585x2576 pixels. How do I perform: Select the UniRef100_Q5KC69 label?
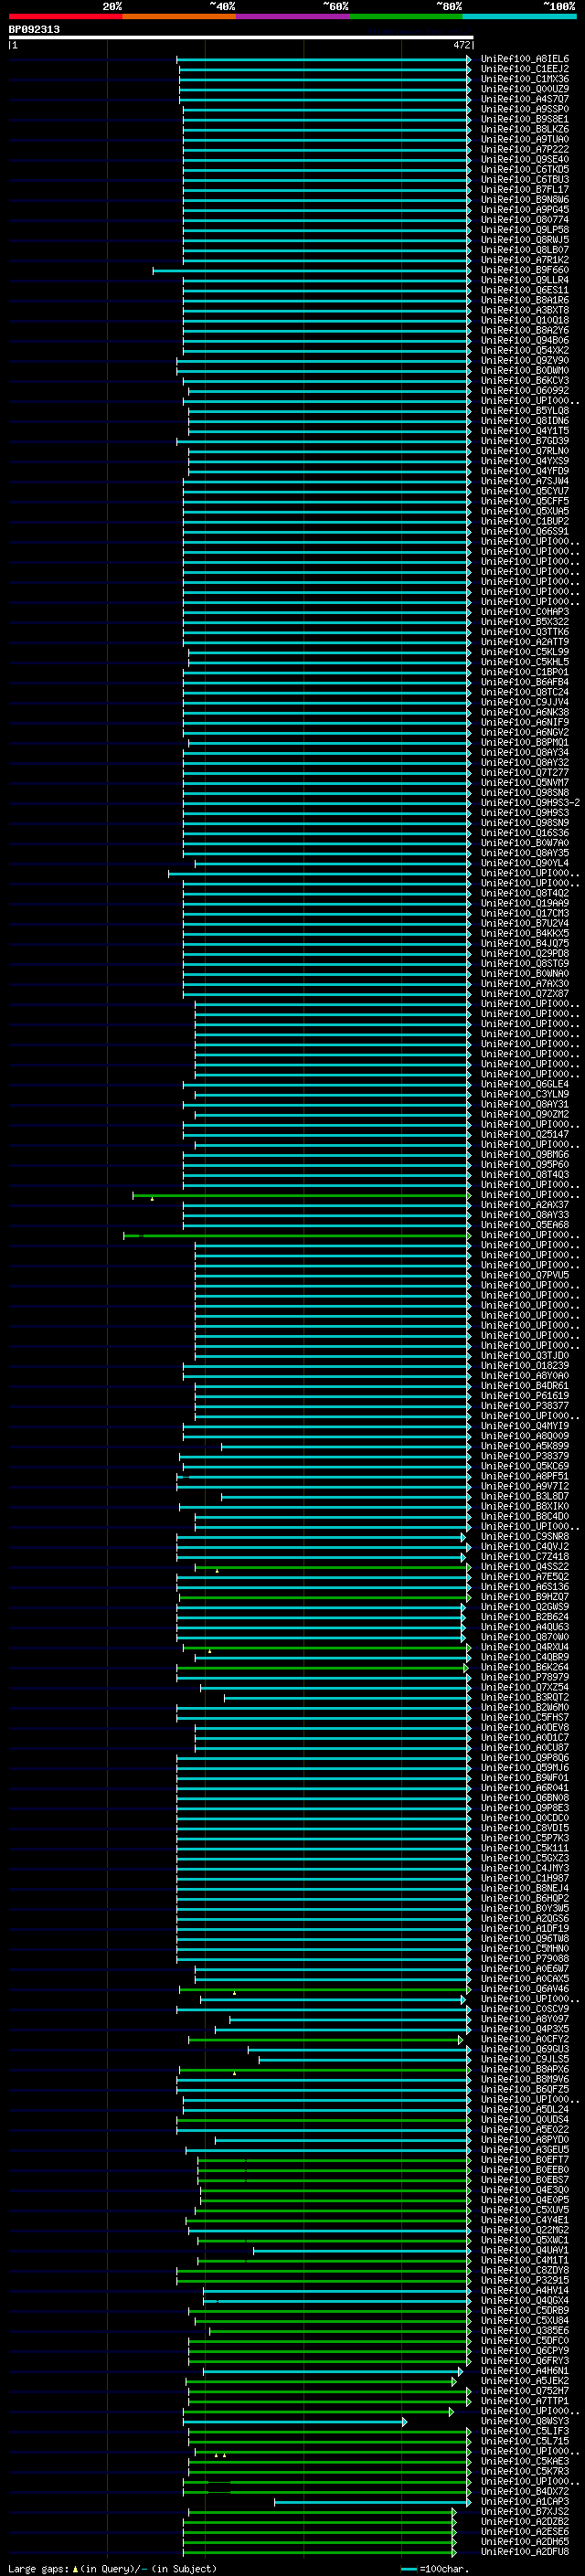tap(524, 1466)
